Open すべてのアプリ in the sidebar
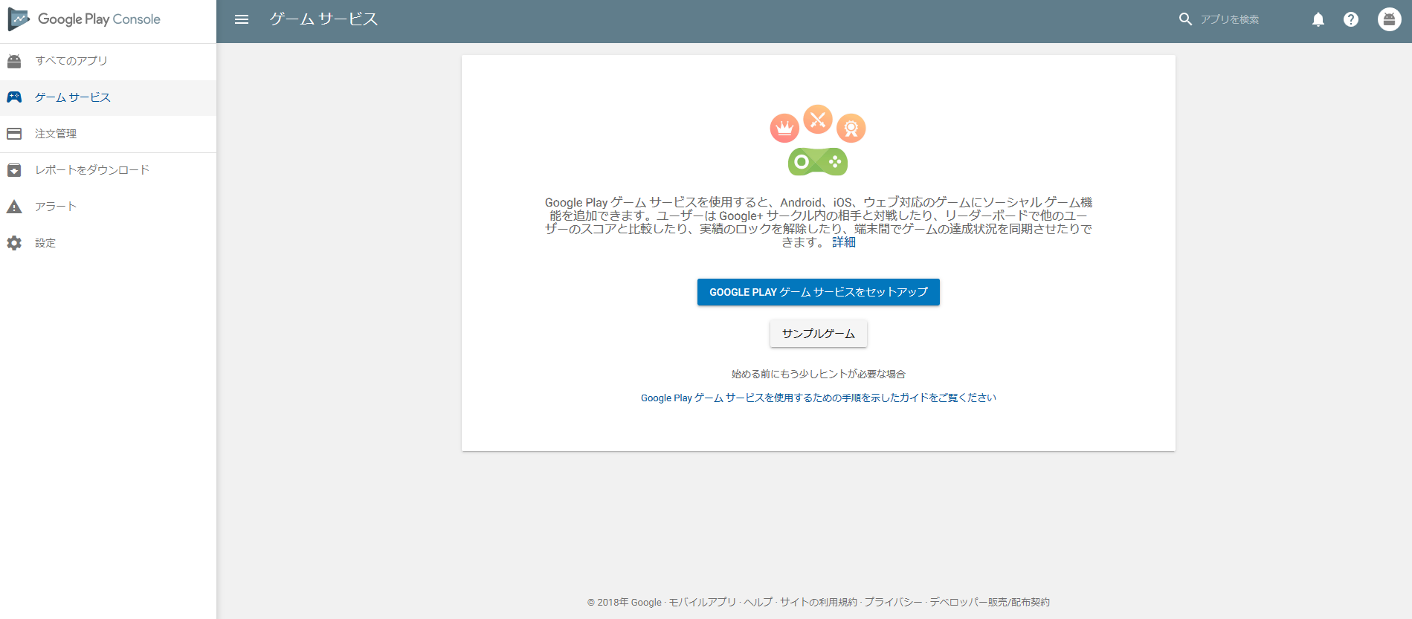1412x619 pixels. pos(108,61)
